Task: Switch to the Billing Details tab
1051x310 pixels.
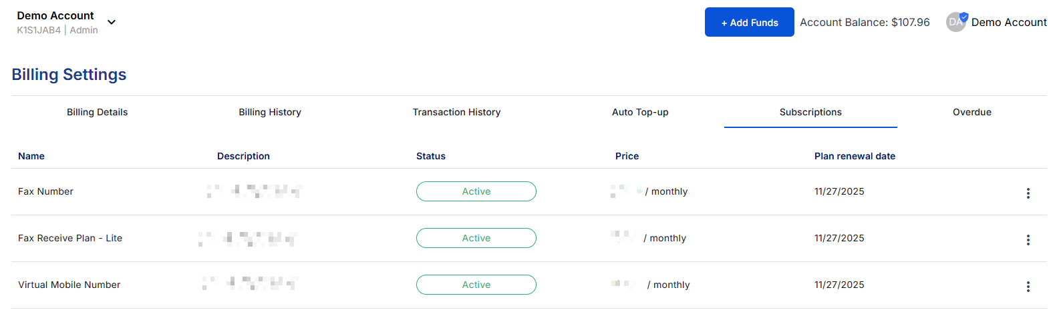Action: [x=98, y=112]
